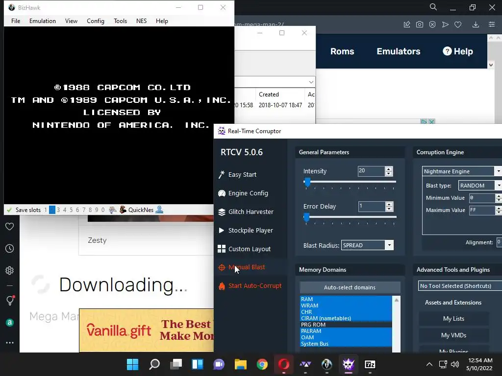Toggle RAM memory domain selection
The height and width of the screenshot is (376, 502).
pos(346,299)
